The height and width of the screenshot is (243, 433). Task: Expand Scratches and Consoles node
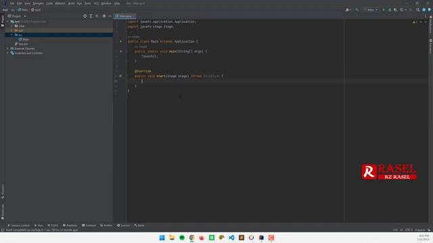[7, 53]
